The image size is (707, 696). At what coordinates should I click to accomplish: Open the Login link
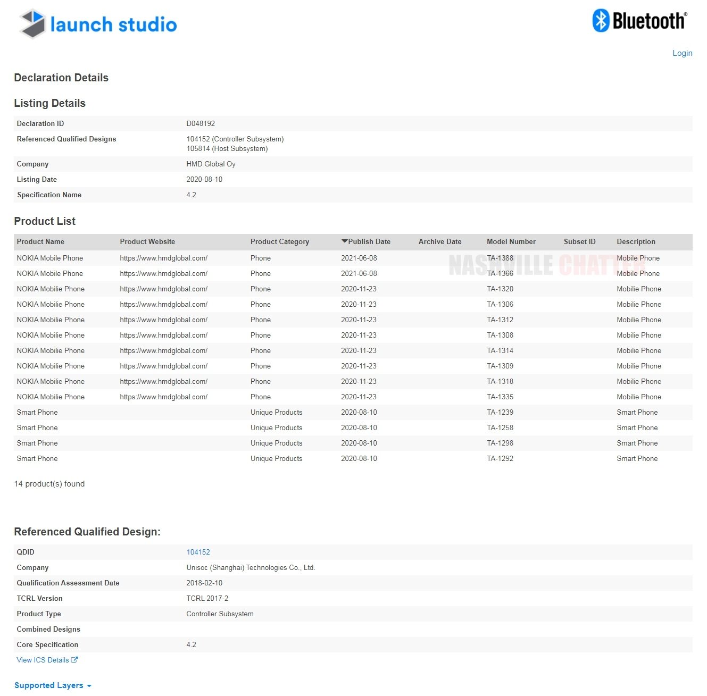[x=682, y=53]
